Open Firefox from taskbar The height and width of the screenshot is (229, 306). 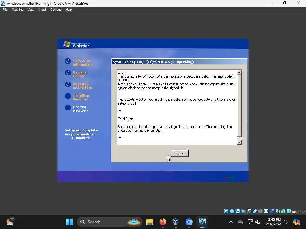(x=163, y=222)
